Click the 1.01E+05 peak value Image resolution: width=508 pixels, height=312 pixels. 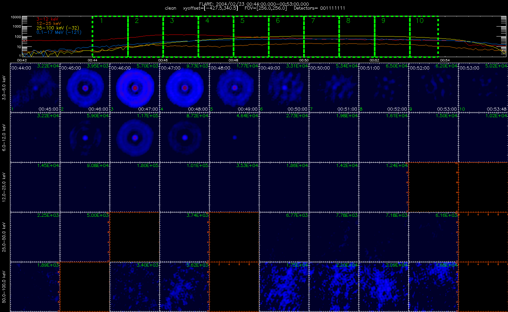198,166
